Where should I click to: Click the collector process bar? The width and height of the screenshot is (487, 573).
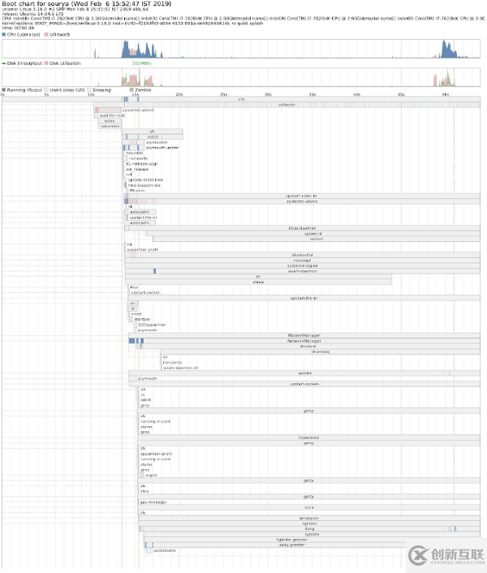[287, 105]
